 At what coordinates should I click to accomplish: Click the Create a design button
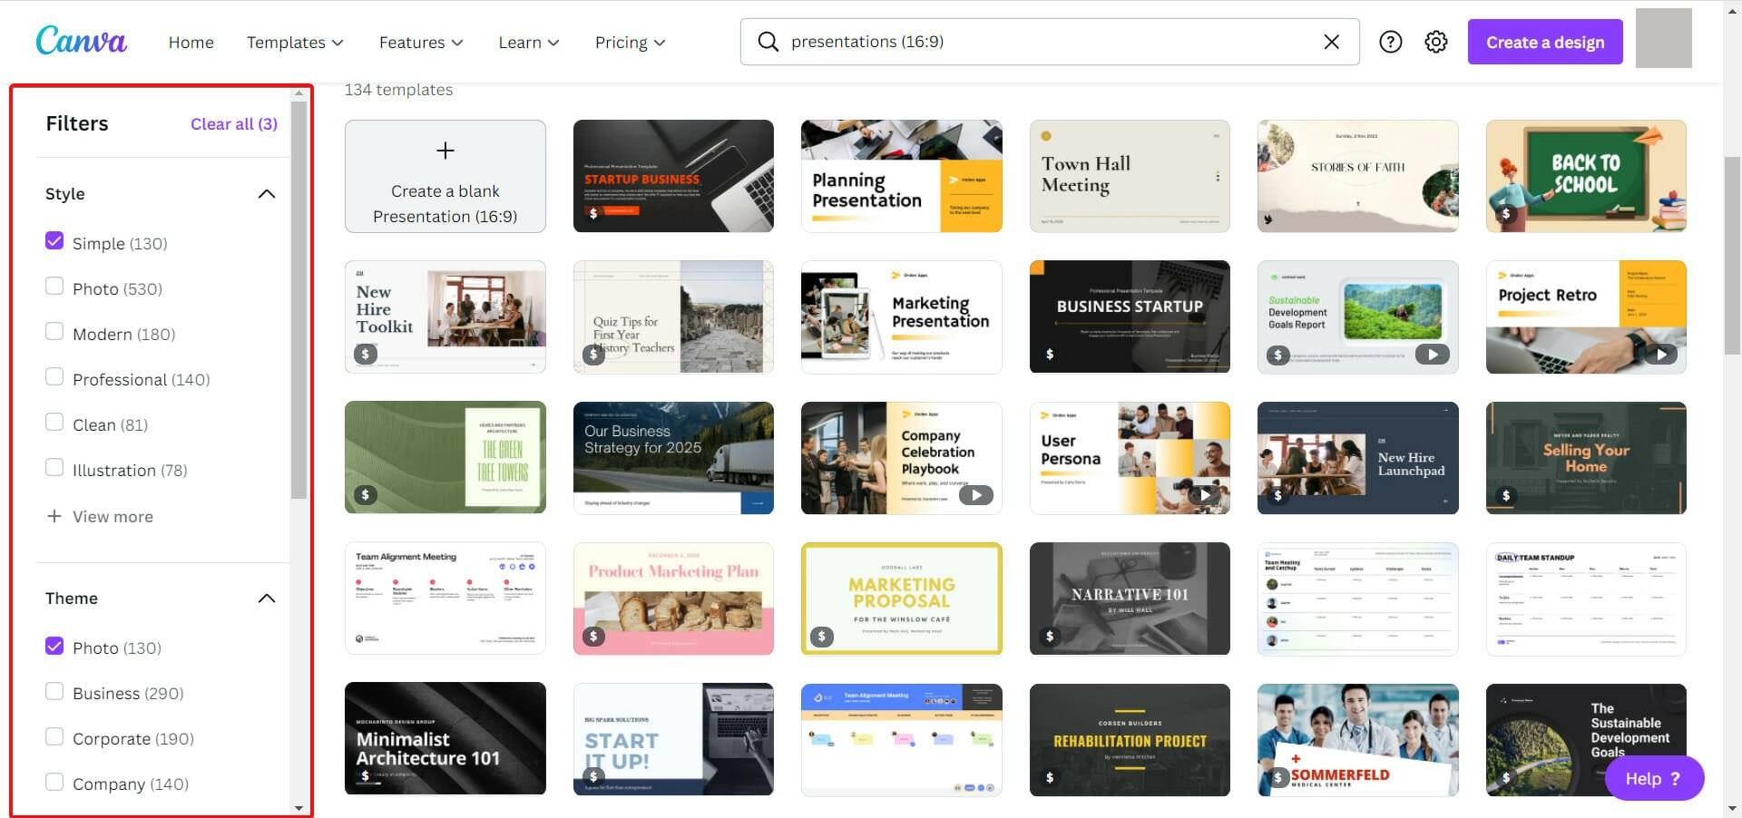coord(1545,42)
